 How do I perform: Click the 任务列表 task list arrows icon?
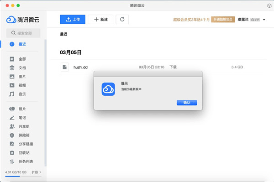coord(12,161)
